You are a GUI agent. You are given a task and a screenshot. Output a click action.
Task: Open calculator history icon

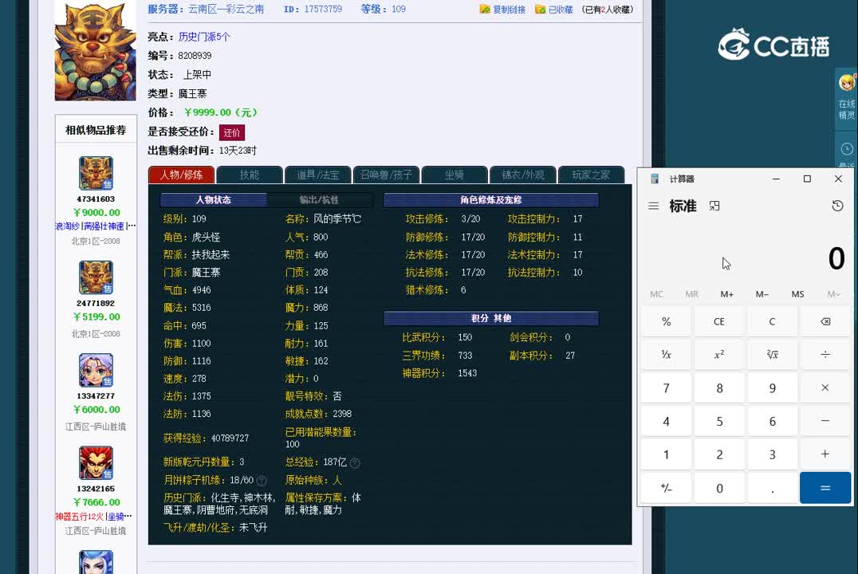pyautogui.click(x=837, y=206)
